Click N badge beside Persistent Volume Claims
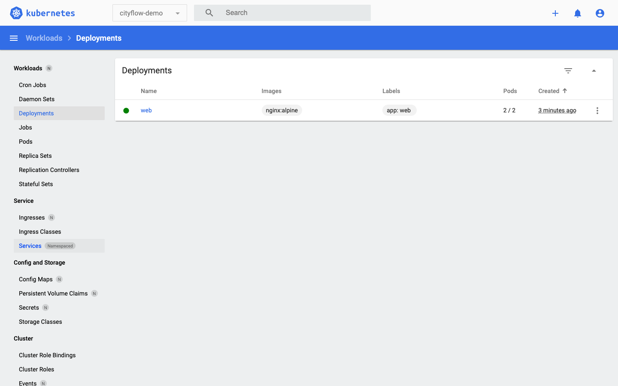 point(94,293)
